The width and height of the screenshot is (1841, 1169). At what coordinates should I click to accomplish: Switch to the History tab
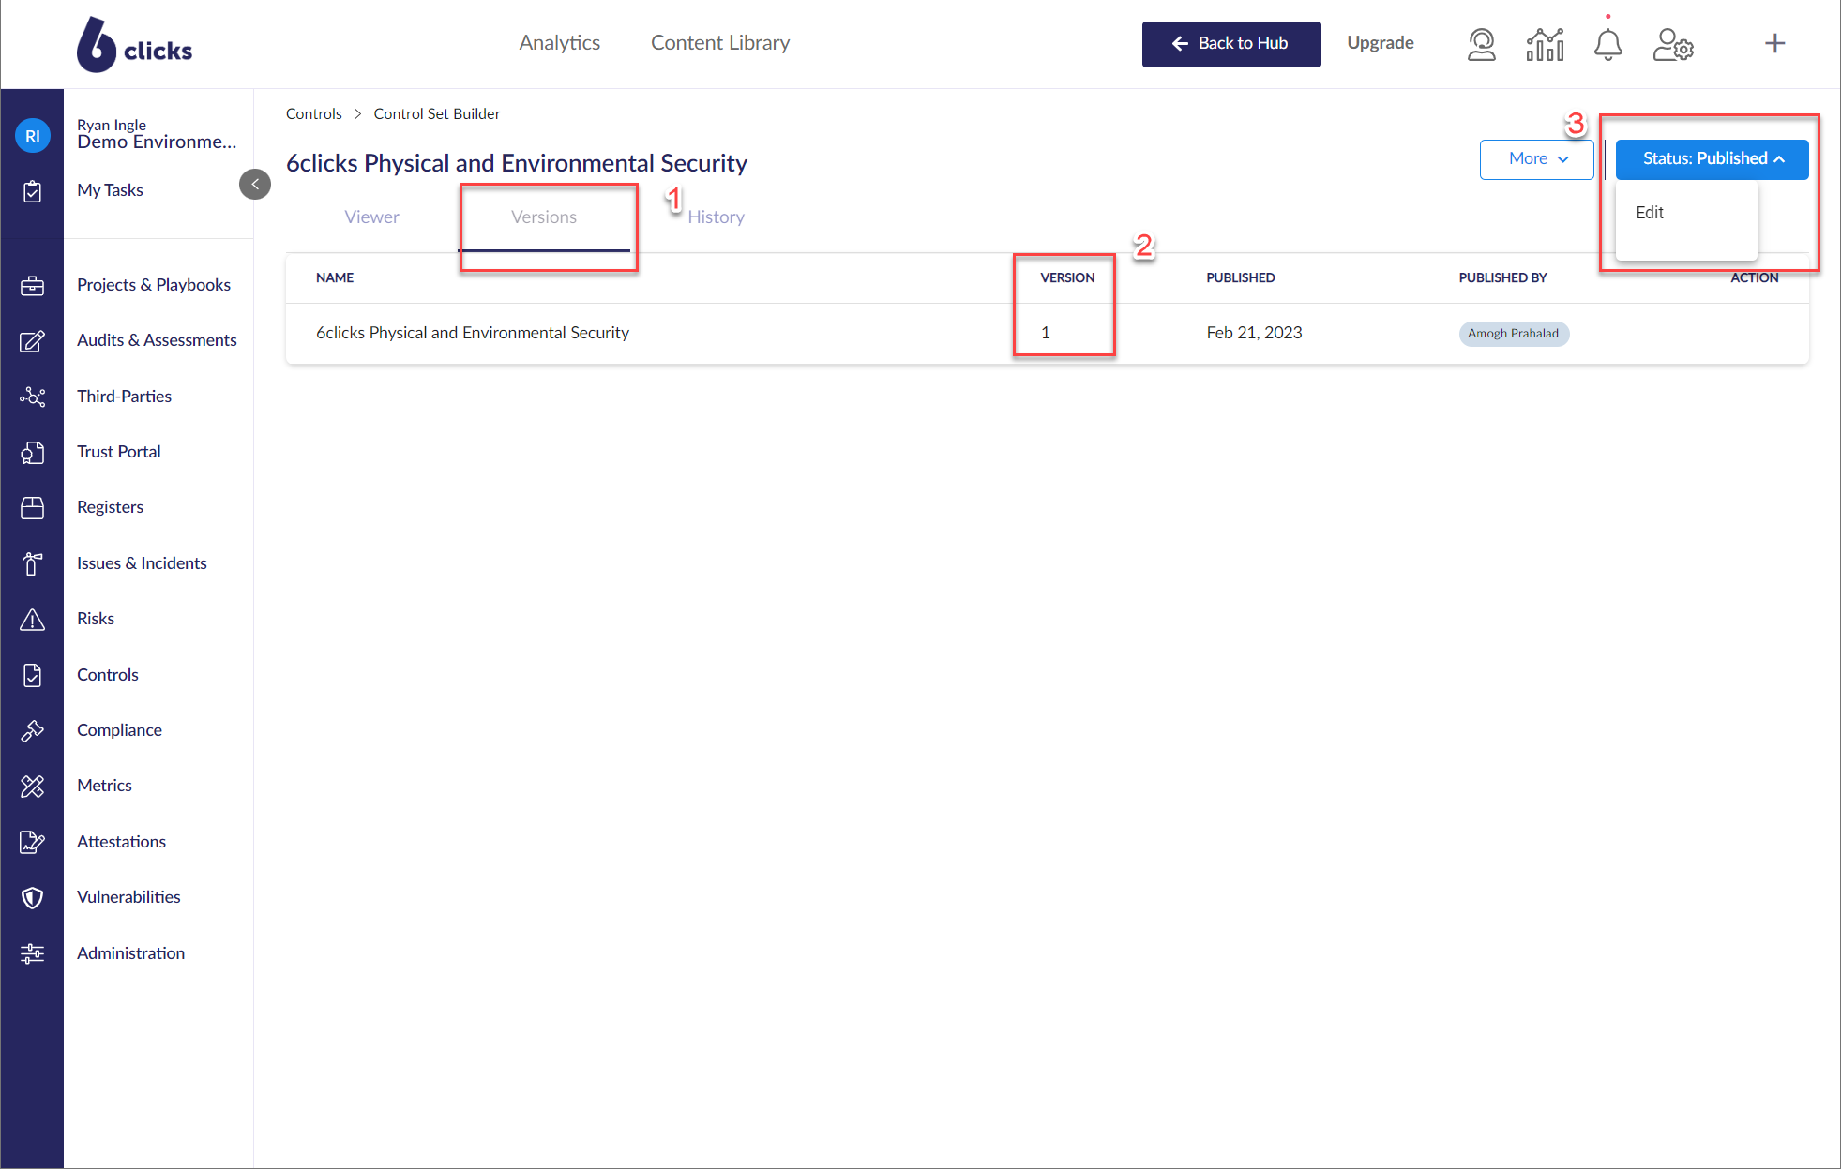[716, 217]
